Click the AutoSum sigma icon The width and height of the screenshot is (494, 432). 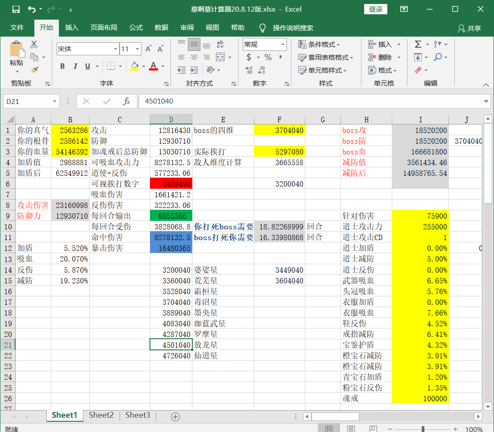pos(418,44)
